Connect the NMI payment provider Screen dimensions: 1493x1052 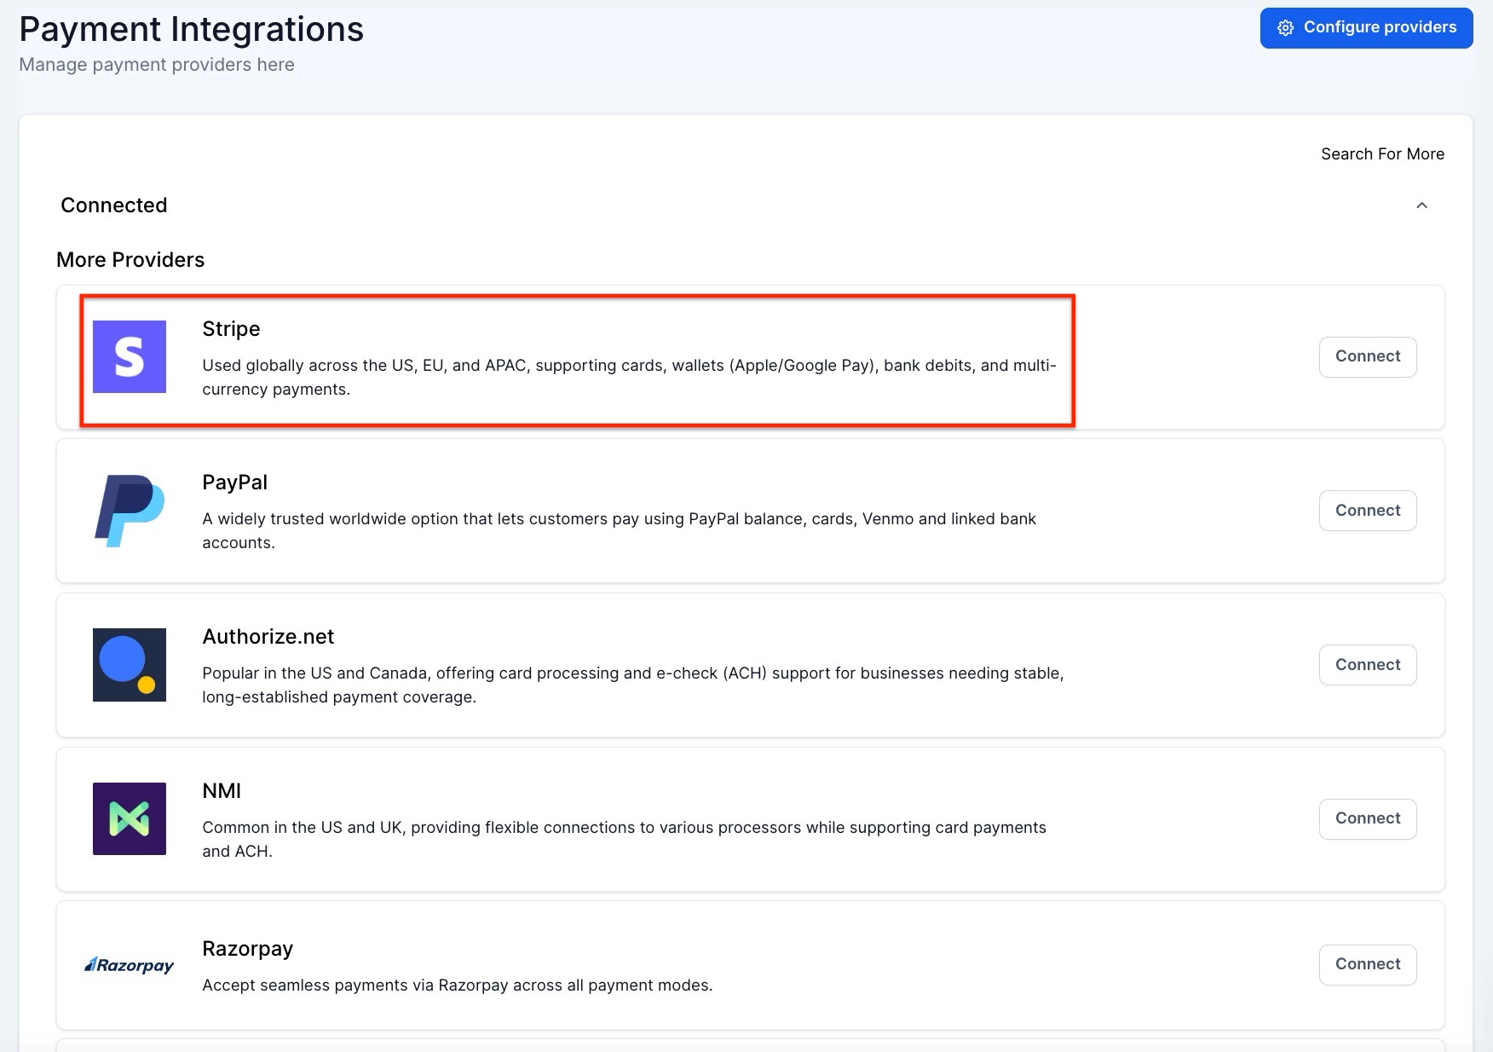click(x=1367, y=818)
